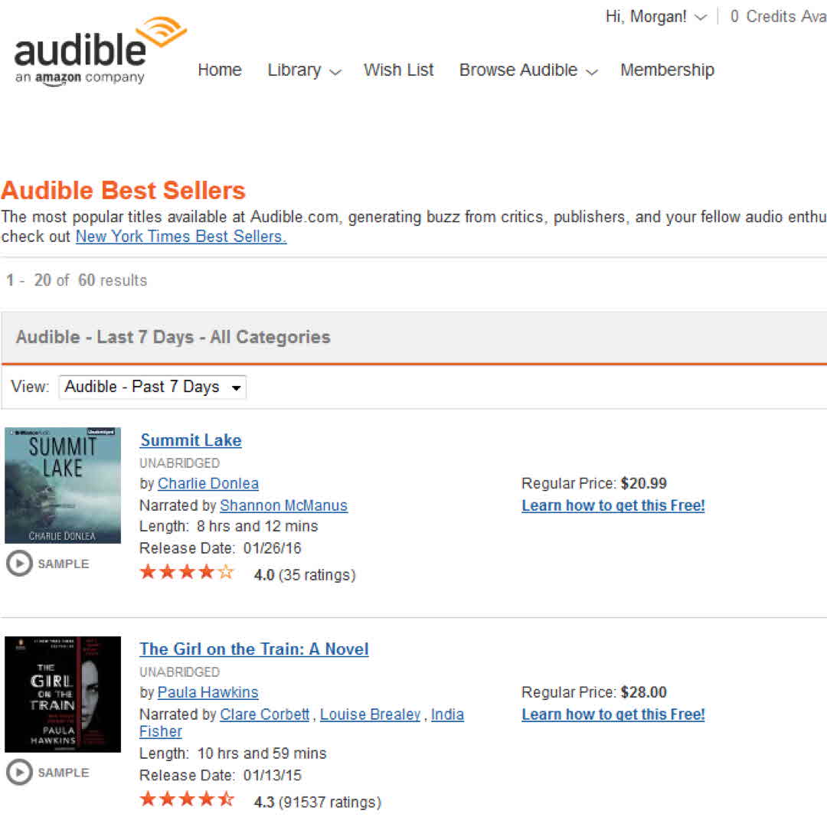View author Charlie Donlea's page
This screenshot has height=827, width=827.
point(208,484)
